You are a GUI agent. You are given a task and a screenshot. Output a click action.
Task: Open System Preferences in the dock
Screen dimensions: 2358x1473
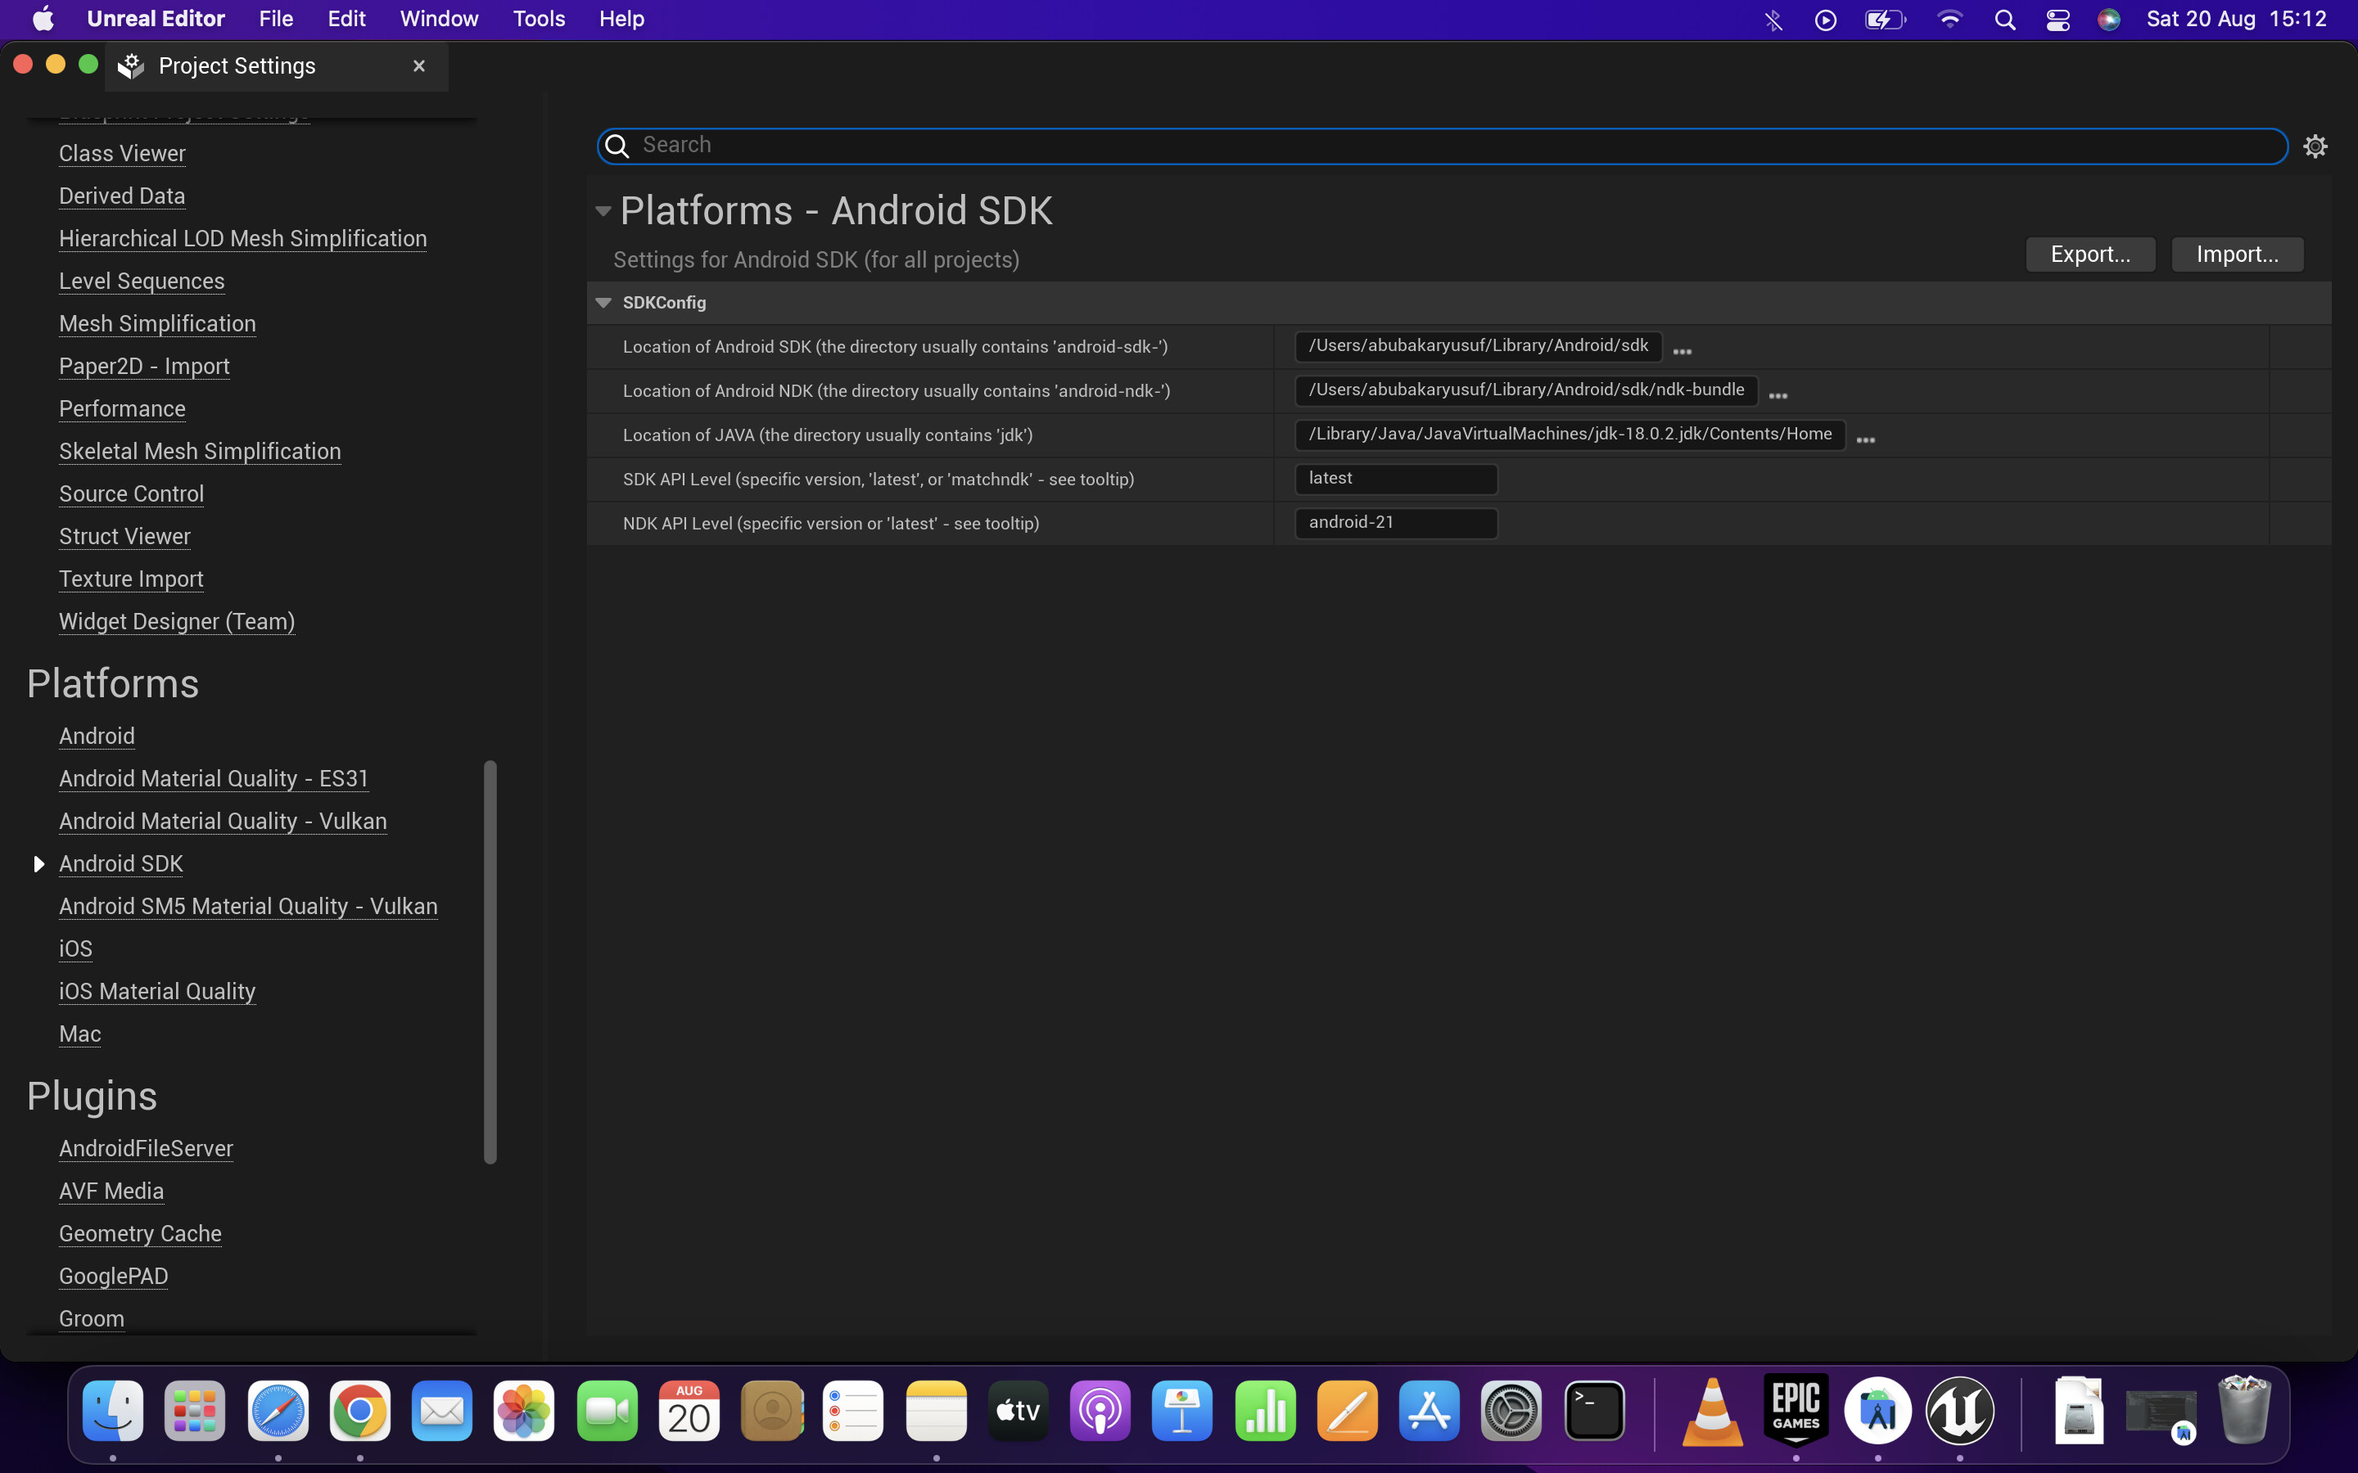point(1512,1410)
